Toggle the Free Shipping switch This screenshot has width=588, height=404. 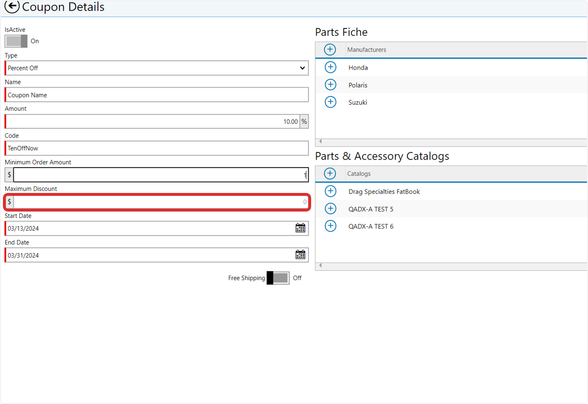pyautogui.click(x=278, y=278)
